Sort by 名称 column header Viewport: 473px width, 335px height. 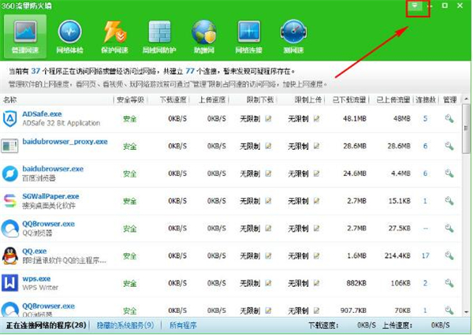pyautogui.click(x=10, y=100)
